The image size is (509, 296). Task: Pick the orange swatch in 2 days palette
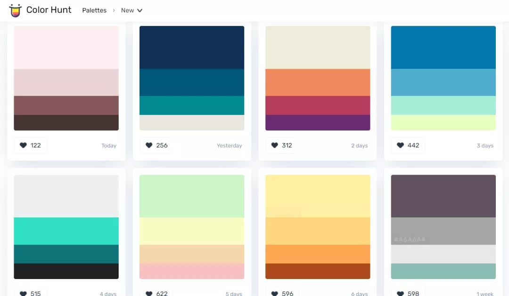coord(318,82)
